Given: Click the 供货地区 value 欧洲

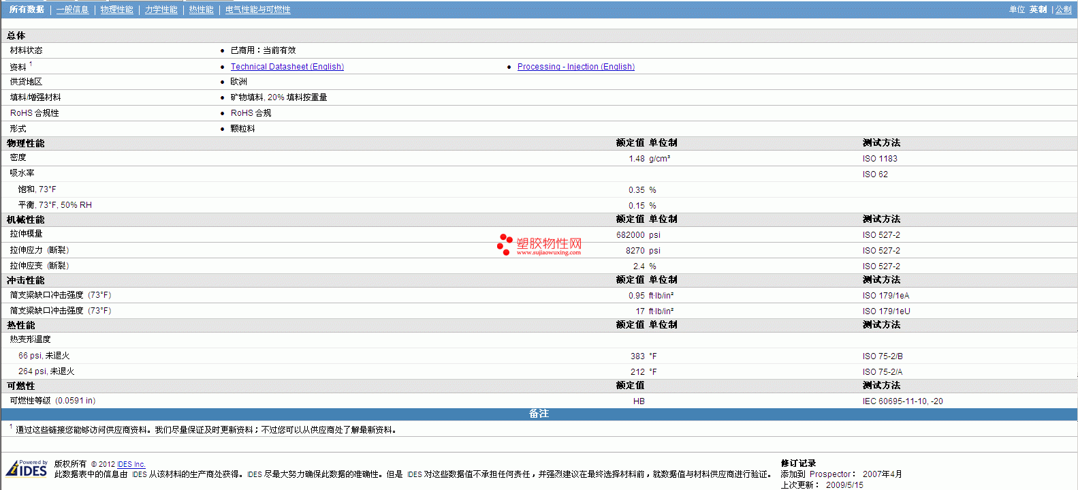Looking at the screenshot, I should point(238,82).
